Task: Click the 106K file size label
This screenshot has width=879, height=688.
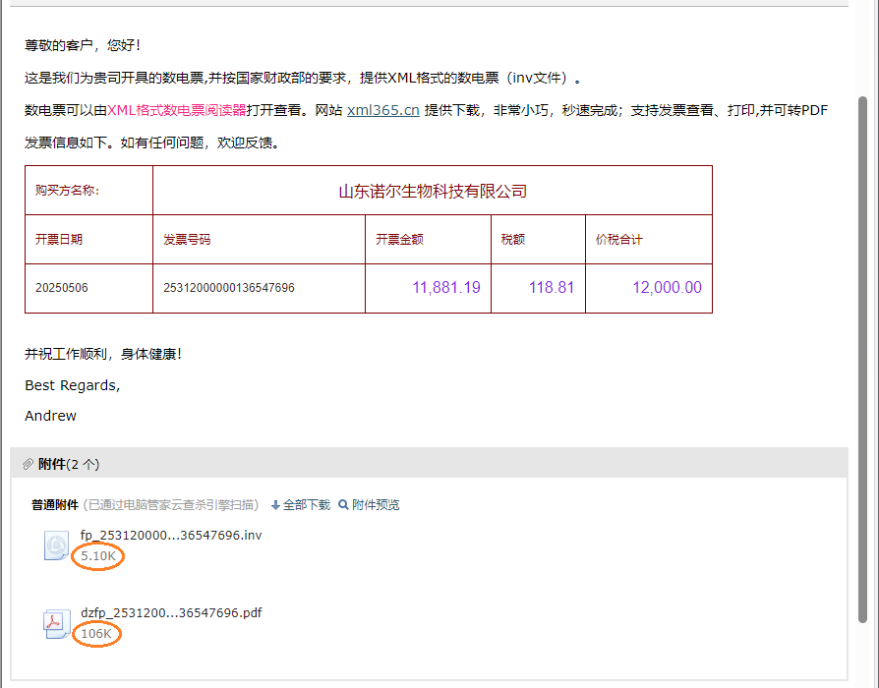Action: click(96, 634)
